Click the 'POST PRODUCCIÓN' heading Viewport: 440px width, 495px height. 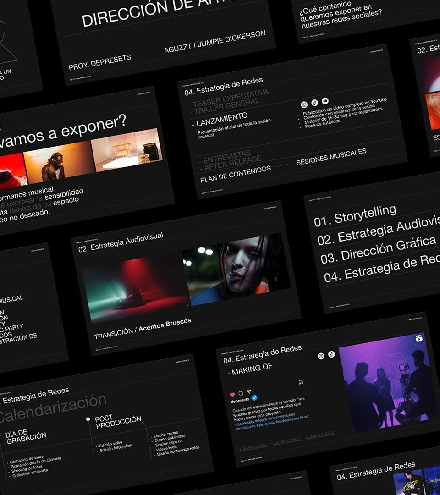pos(118,421)
